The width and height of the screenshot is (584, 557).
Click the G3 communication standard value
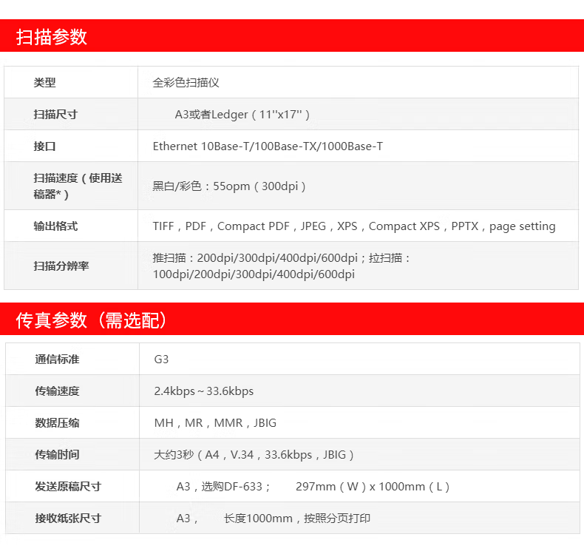pos(162,359)
